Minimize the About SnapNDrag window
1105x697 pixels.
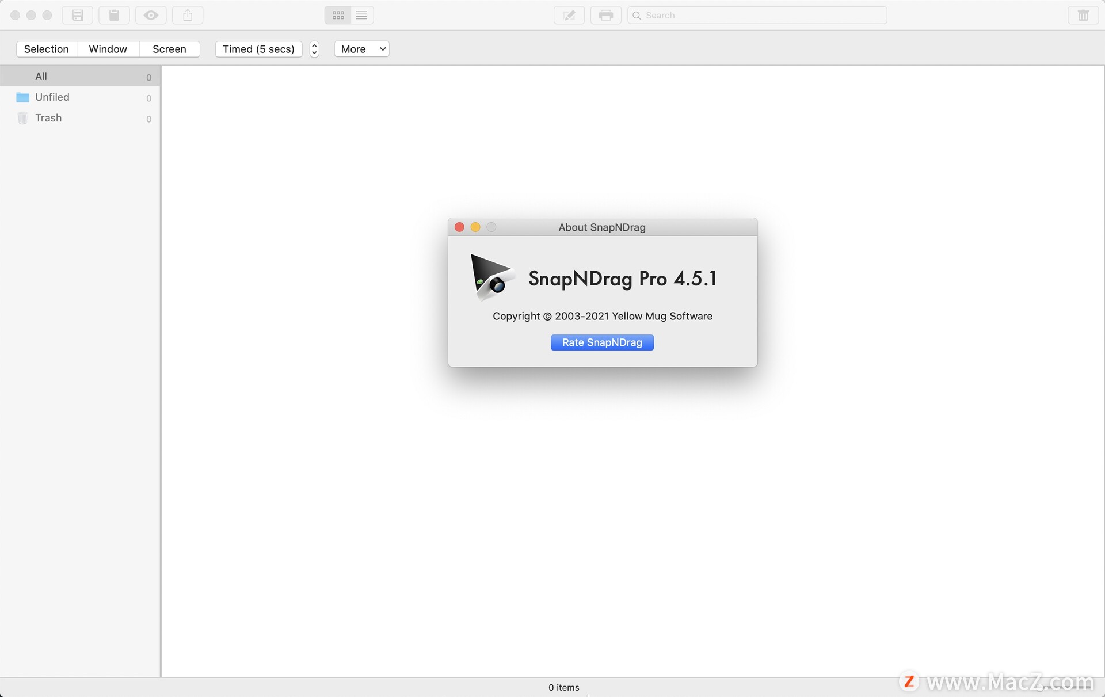click(x=475, y=227)
